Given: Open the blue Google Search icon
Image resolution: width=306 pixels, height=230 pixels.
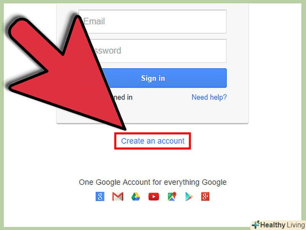Looking at the screenshot, I should 100,196.
